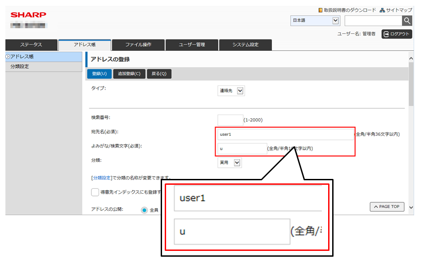The width and height of the screenshot is (424, 263).
Task: Click the scrollbar down arrow
Action: pos(411,208)
